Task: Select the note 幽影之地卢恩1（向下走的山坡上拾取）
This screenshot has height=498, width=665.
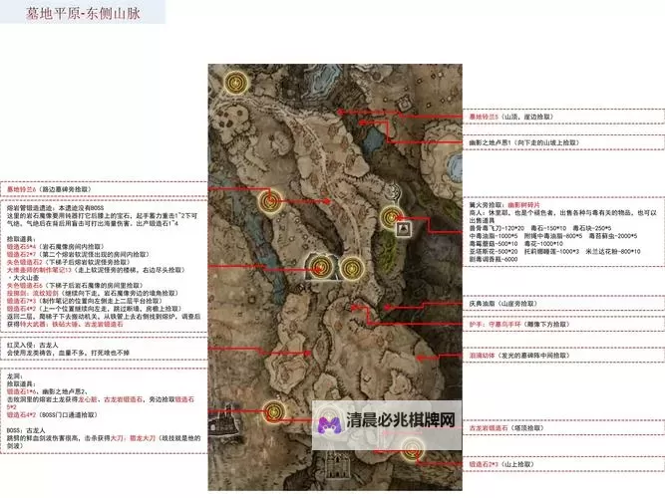Action: coord(523,142)
